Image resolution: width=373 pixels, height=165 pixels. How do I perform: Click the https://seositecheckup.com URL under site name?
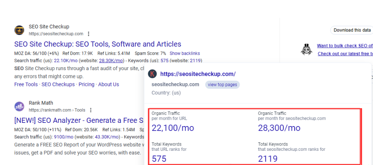(x=56, y=34)
